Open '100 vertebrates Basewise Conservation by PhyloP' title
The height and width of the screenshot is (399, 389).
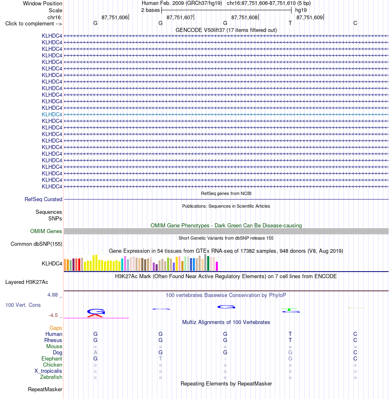(226, 295)
